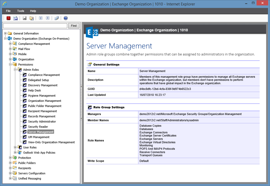This screenshot has width=270, height=186.
Task: Select Help Desk admin role
Action: pyautogui.click(x=34, y=90)
